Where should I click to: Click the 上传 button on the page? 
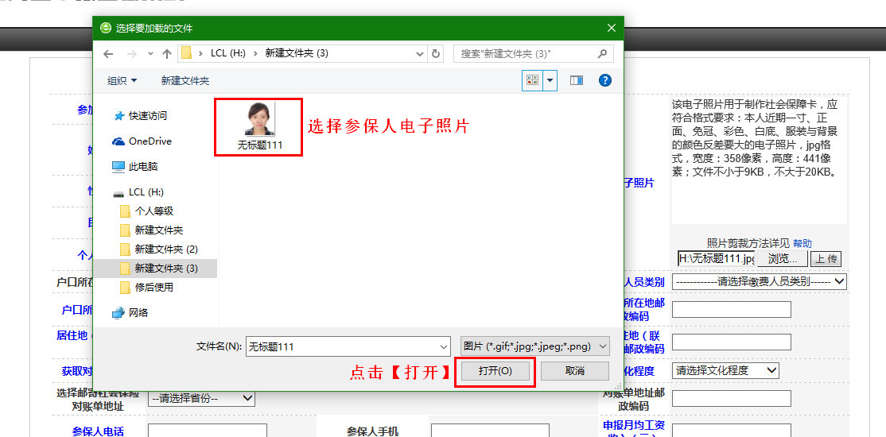pyautogui.click(x=826, y=259)
